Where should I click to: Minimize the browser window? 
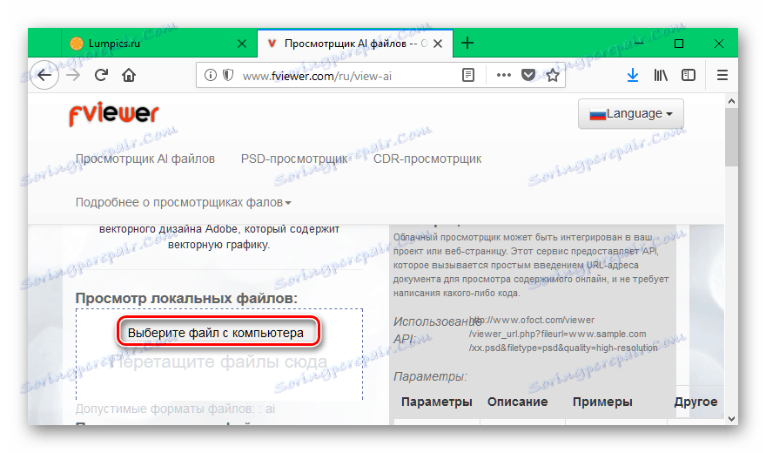[x=639, y=44]
